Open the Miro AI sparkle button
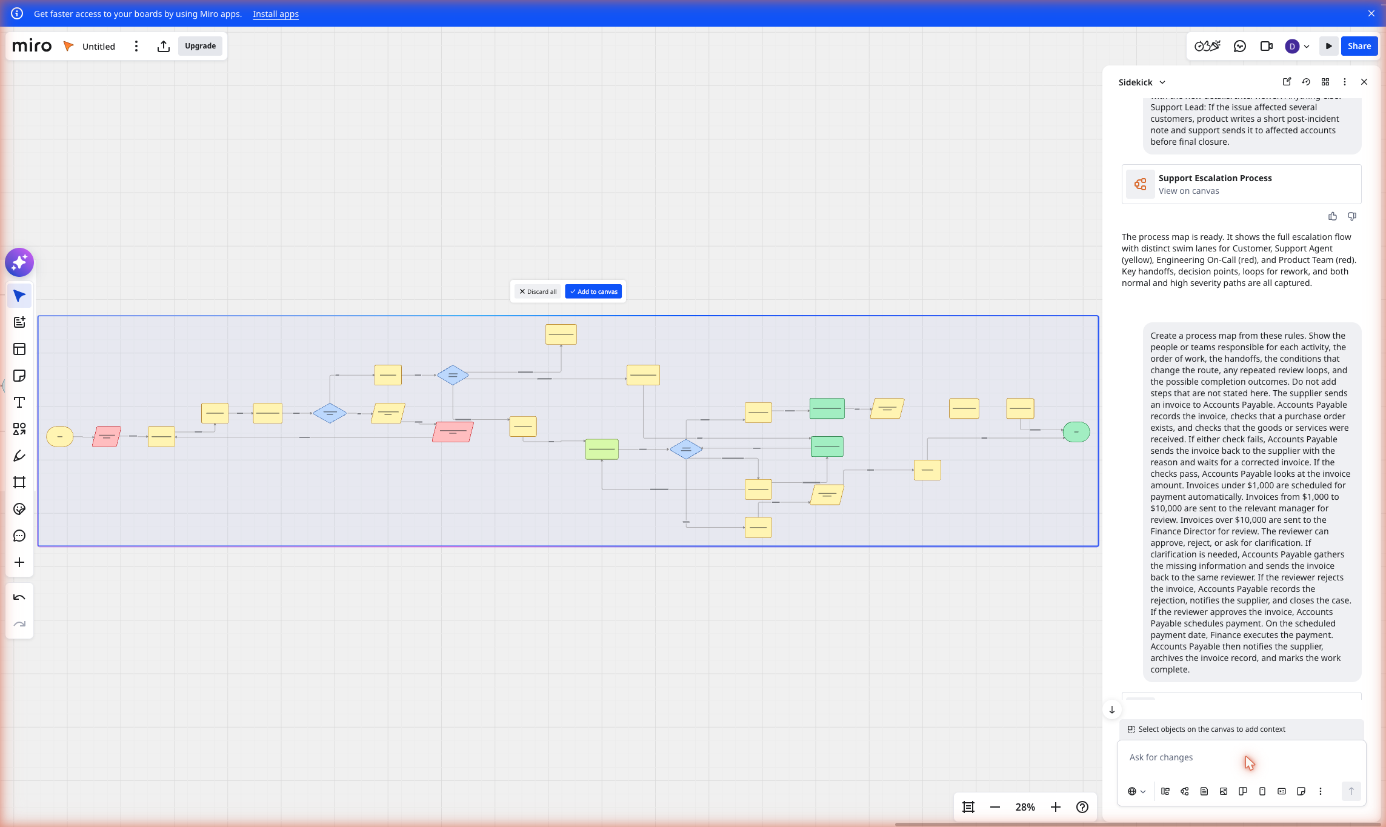The height and width of the screenshot is (827, 1386). pyautogui.click(x=19, y=262)
